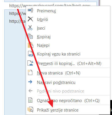Viewport: 112px width, 115px height.
Task: Click the Nova stranica new page icon
Action: point(30,72)
